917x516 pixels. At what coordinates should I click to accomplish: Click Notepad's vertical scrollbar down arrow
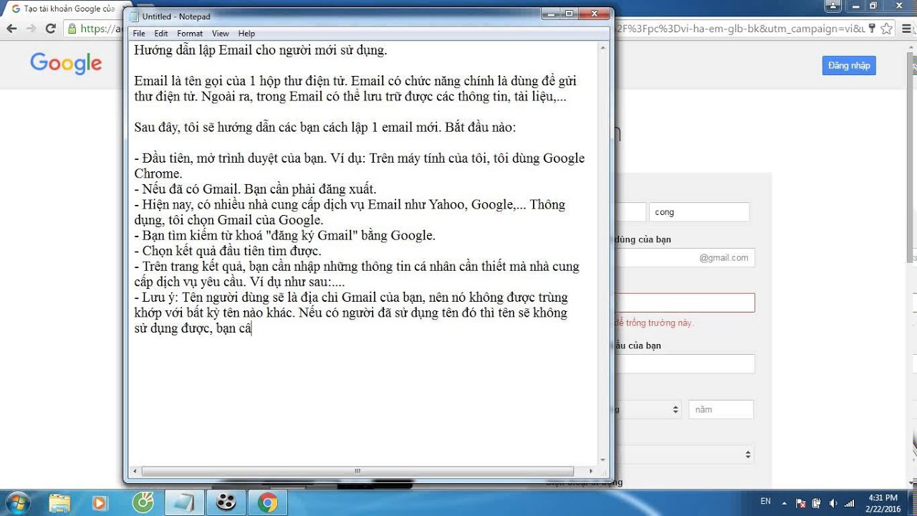pos(603,459)
